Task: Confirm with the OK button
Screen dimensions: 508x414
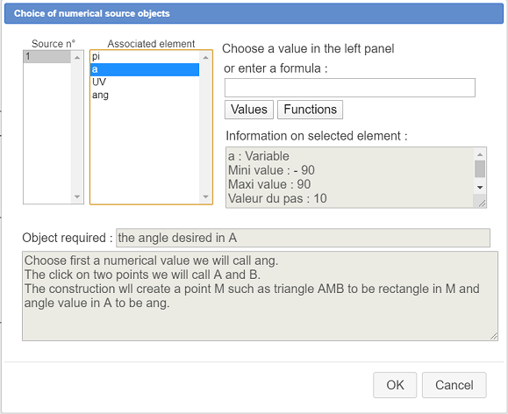Action: [x=395, y=385]
